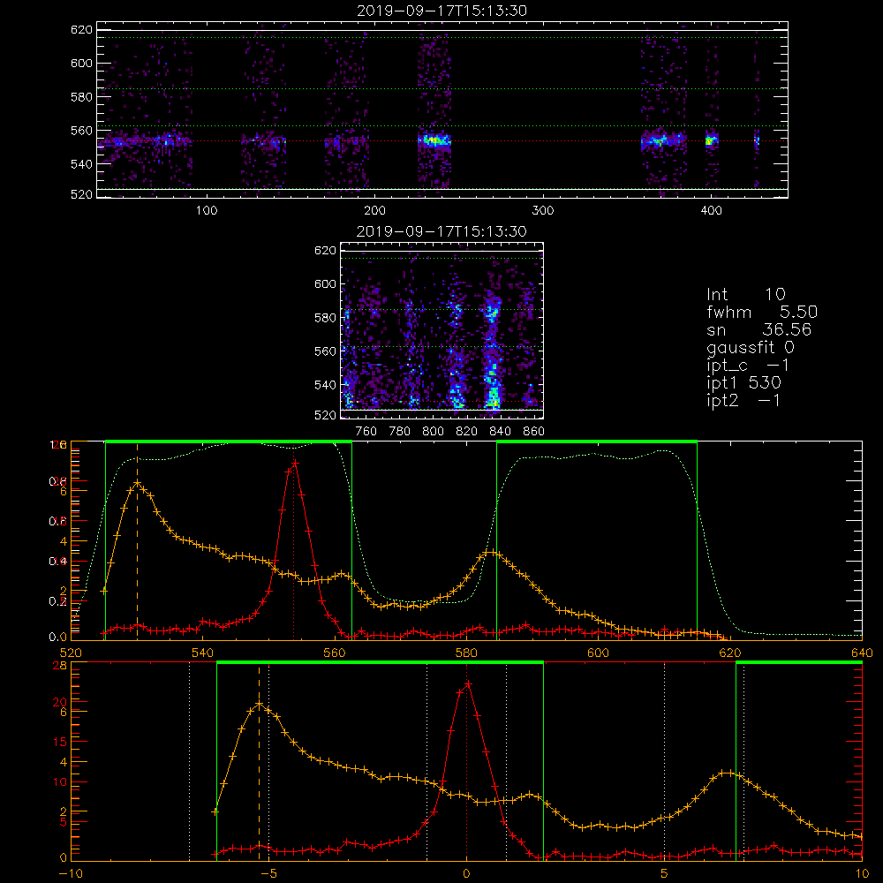Click x-axis label 400 on top spectrogram

click(x=711, y=211)
